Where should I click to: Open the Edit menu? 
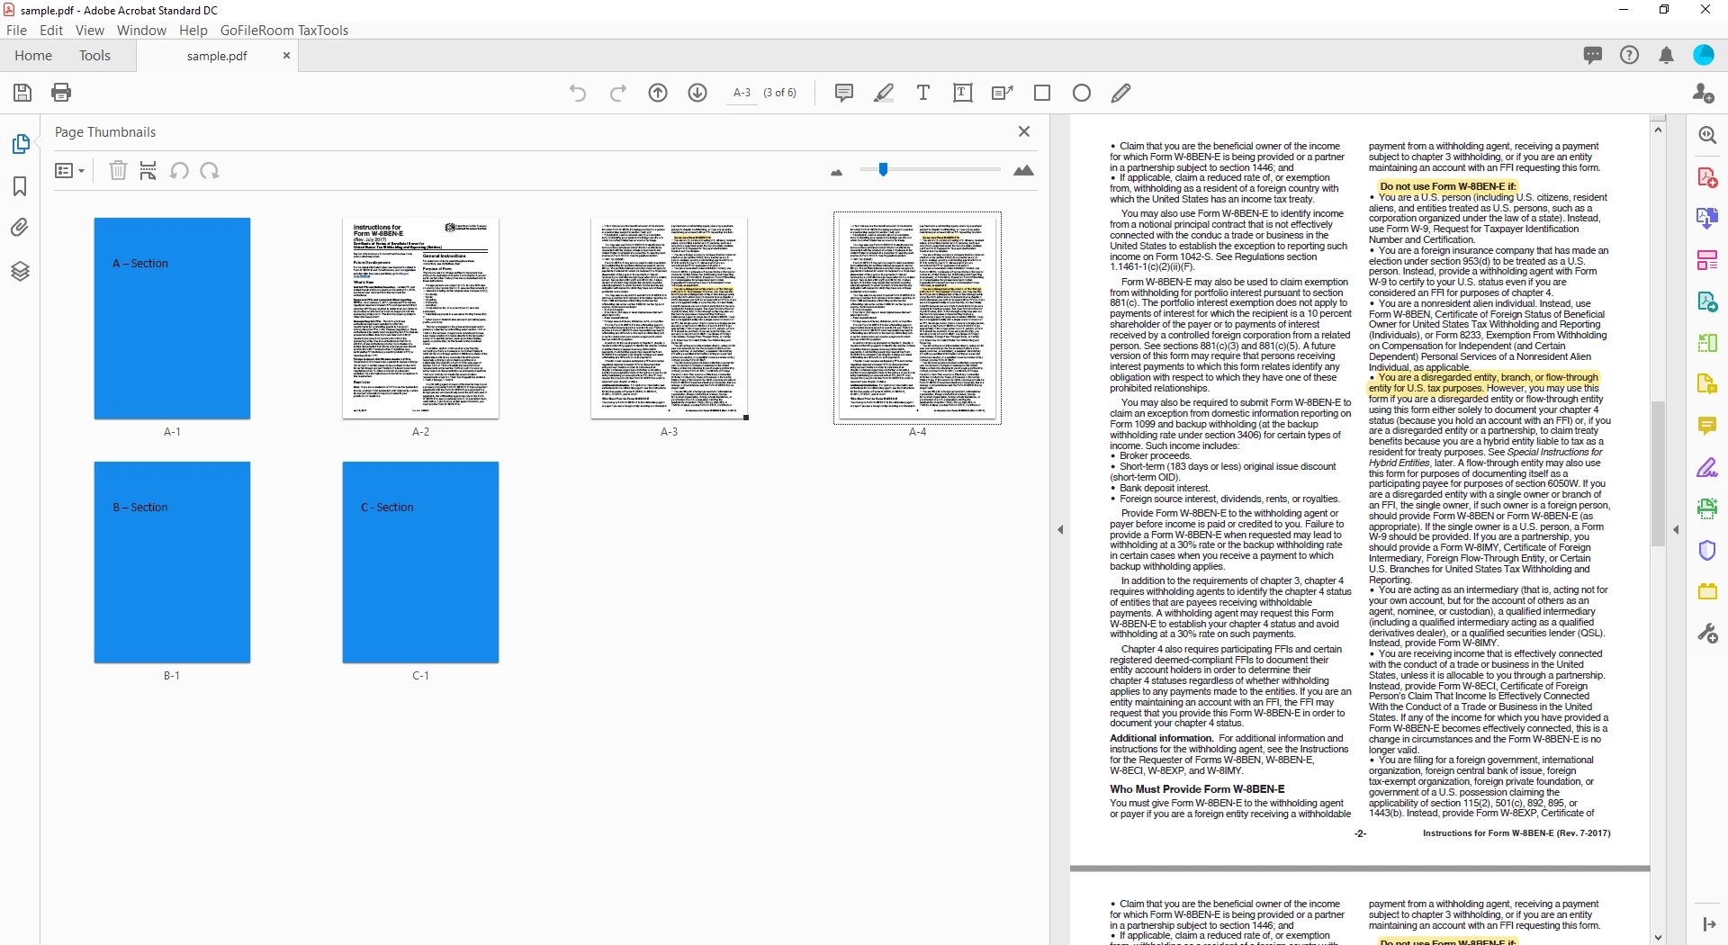[51, 30]
